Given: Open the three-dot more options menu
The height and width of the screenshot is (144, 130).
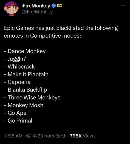Looking at the screenshot, I should [x=123, y=6].
